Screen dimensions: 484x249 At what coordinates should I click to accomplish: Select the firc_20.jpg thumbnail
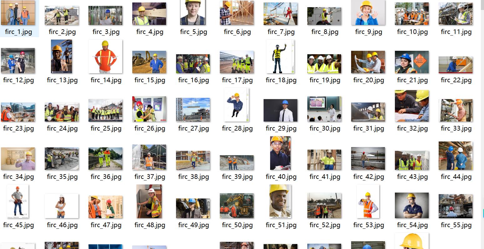click(368, 62)
